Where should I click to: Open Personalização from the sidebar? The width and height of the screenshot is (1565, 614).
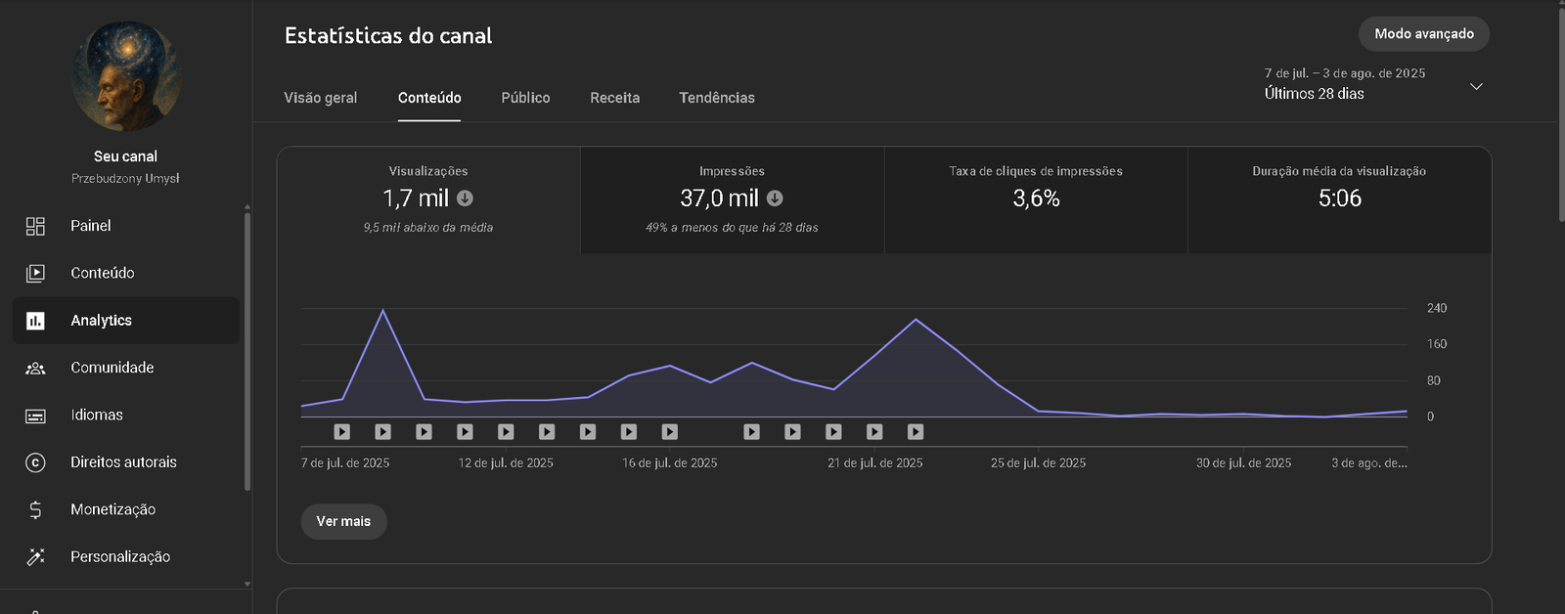click(x=125, y=556)
